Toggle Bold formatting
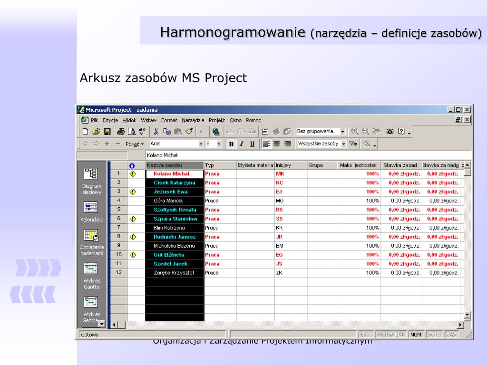The image size is (487, 365). [231, 144]
